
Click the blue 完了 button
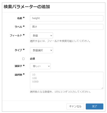[94, 106]
